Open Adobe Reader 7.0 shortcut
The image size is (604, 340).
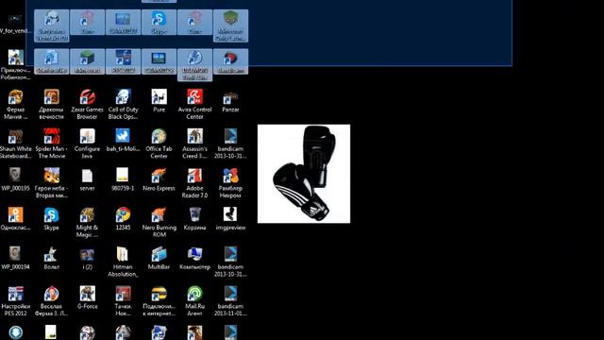point(195,183)
